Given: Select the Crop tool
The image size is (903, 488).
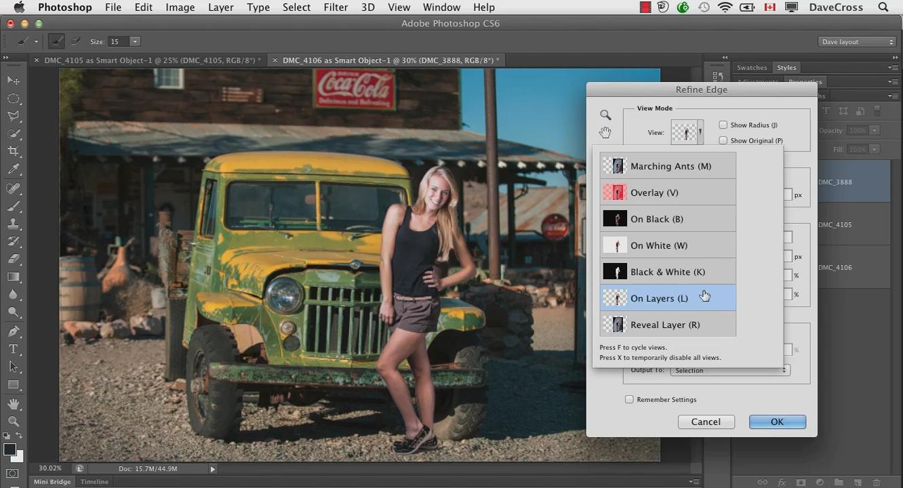Looking at the screenshot, I should click(14, 151).
